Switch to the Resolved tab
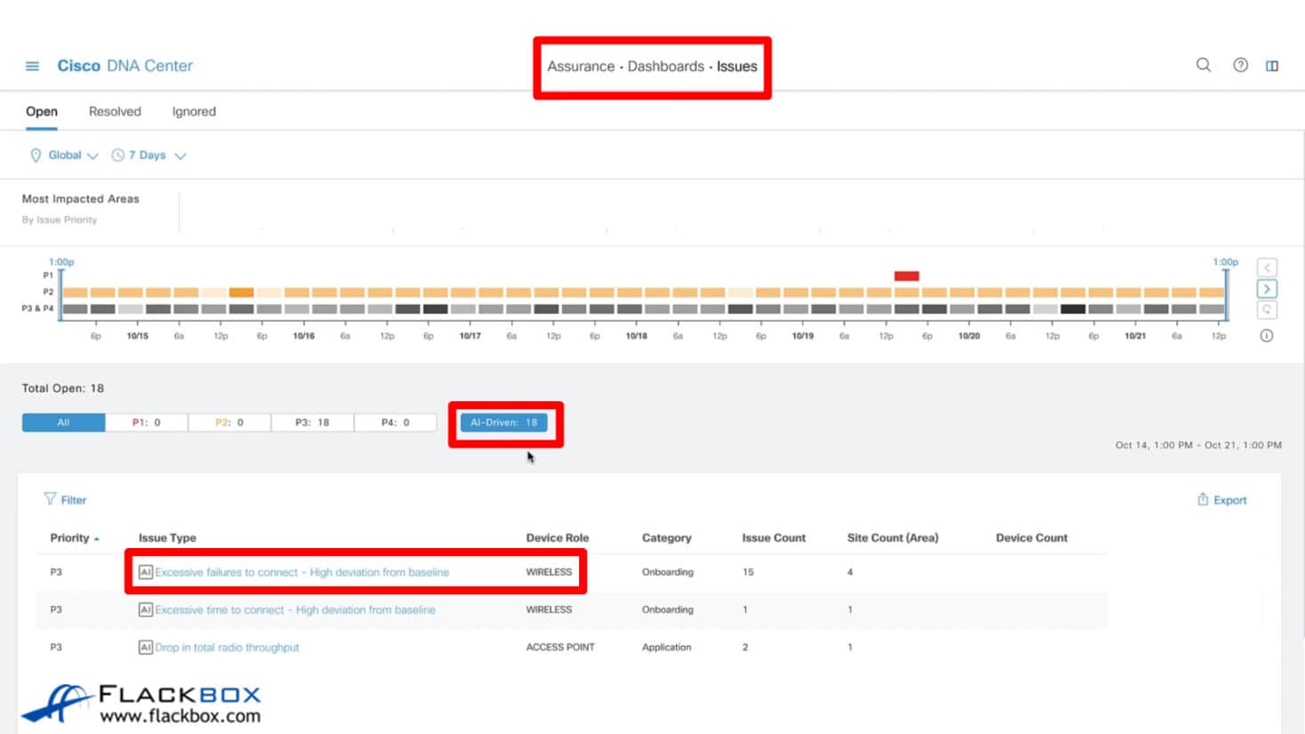 pyautogui.click(x=115, y=112)
